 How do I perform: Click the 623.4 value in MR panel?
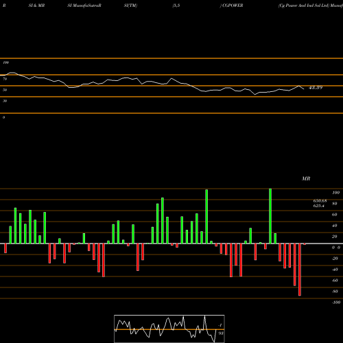319,206
